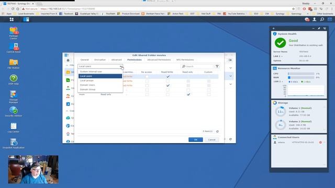This screenshot has height=188, width=335.
Task: Uncheck Read/Write in the highlighted first row
Action: click(167, 76)
